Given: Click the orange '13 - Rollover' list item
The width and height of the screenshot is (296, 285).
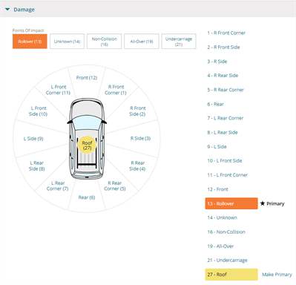Looking at the screenshot, I should (x=231, y=203).
